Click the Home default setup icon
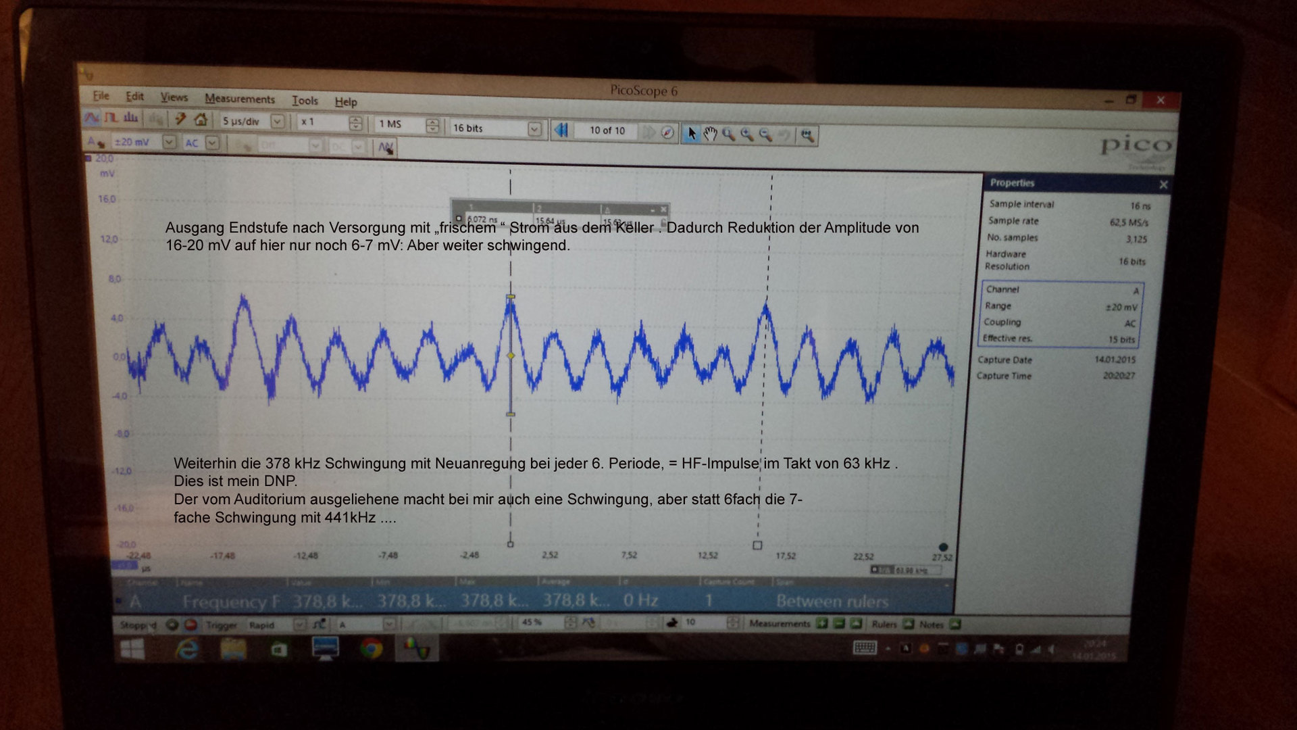Image resolution: width=1297 pixels, height=730 pixels. 201,120
